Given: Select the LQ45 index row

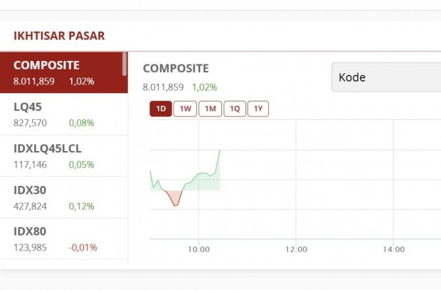Looking at the screenshot, I should (x=63, y=114).
